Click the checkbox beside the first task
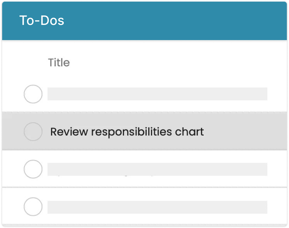 click(33, 94)
